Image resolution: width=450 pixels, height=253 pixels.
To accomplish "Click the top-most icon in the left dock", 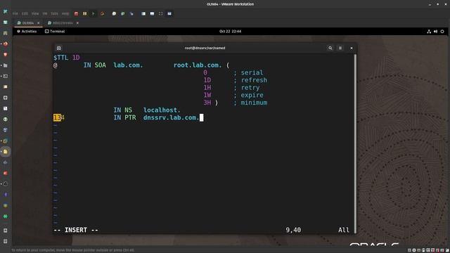I will (6, 11).
